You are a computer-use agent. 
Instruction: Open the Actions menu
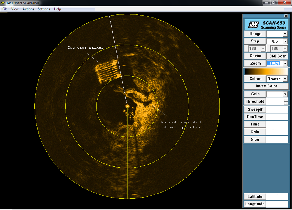pyautogui.click(x=28, y=9)
